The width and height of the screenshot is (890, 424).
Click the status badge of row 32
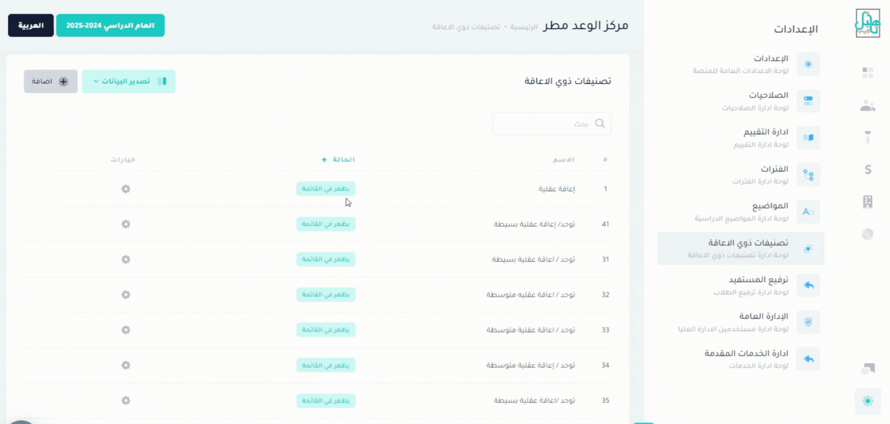pos(326,295)
